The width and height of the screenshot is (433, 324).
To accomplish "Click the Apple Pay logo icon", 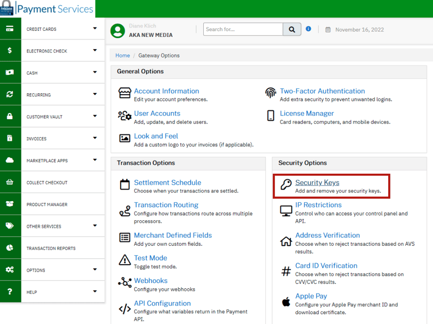I will click(286, 302).
